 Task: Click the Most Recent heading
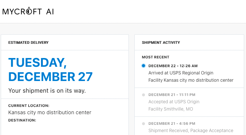coord(156,57)
